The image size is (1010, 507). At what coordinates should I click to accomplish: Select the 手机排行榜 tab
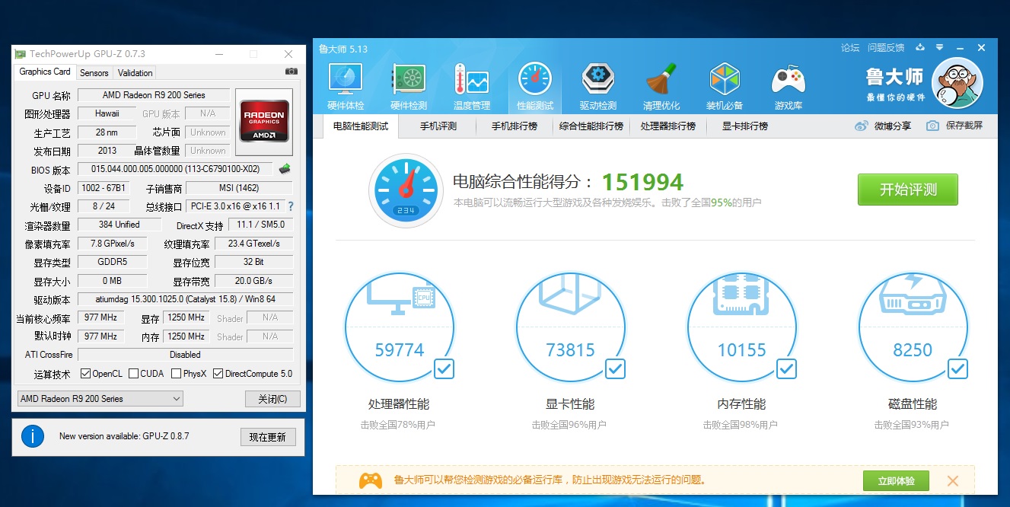(515, 126)
